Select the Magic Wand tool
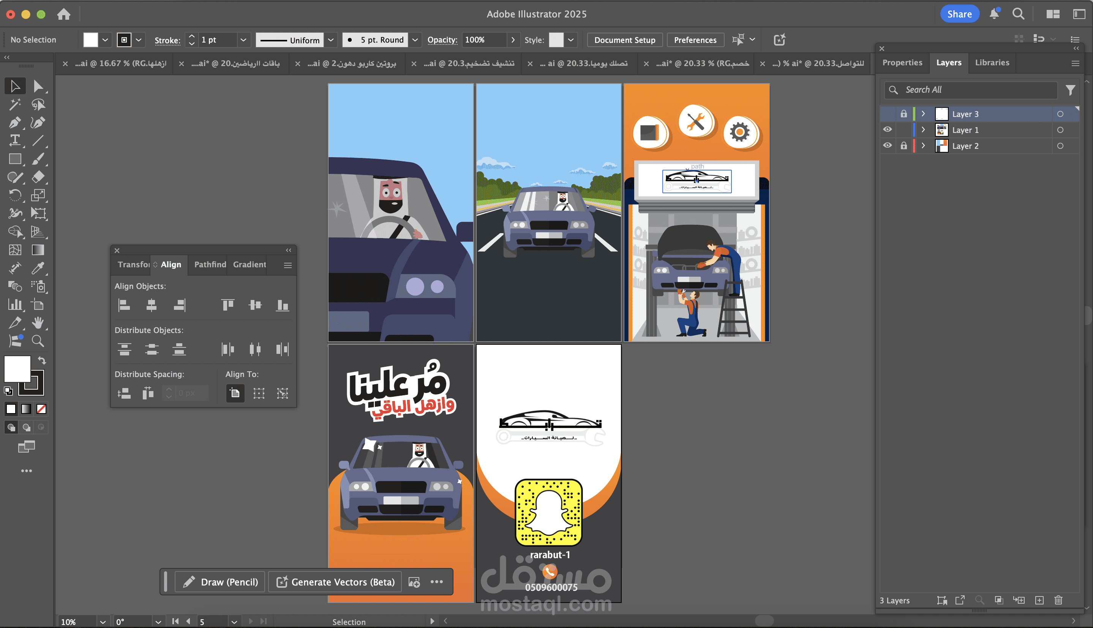 (15, 104)
